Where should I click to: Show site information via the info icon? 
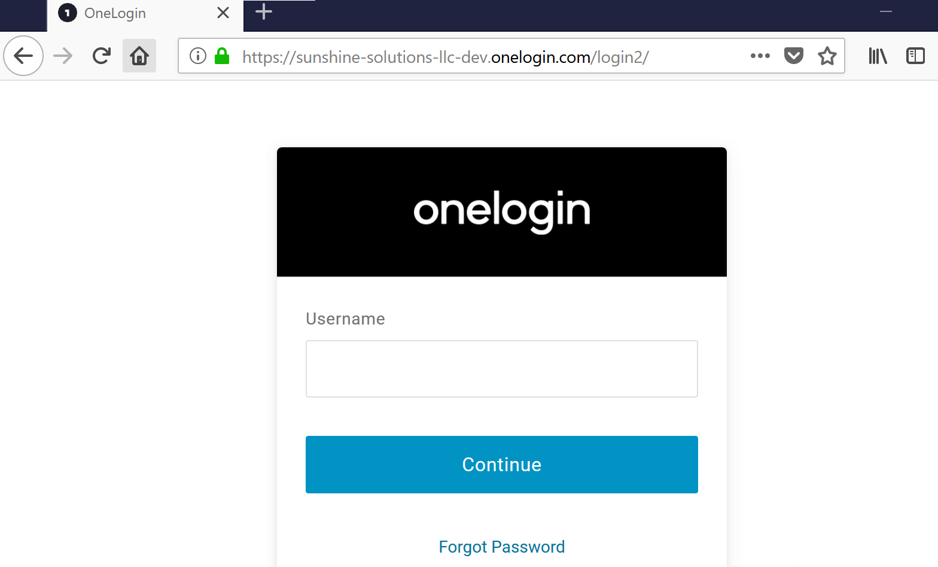pos(197,56)
